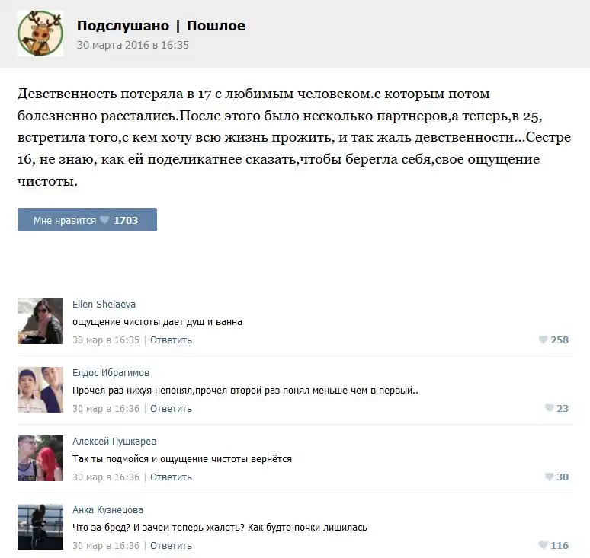Screen dimensions: 590x558
Task: Reply to Елдос Ибрагимов's comment via Ответить
Action: click(x=171, y=409)
